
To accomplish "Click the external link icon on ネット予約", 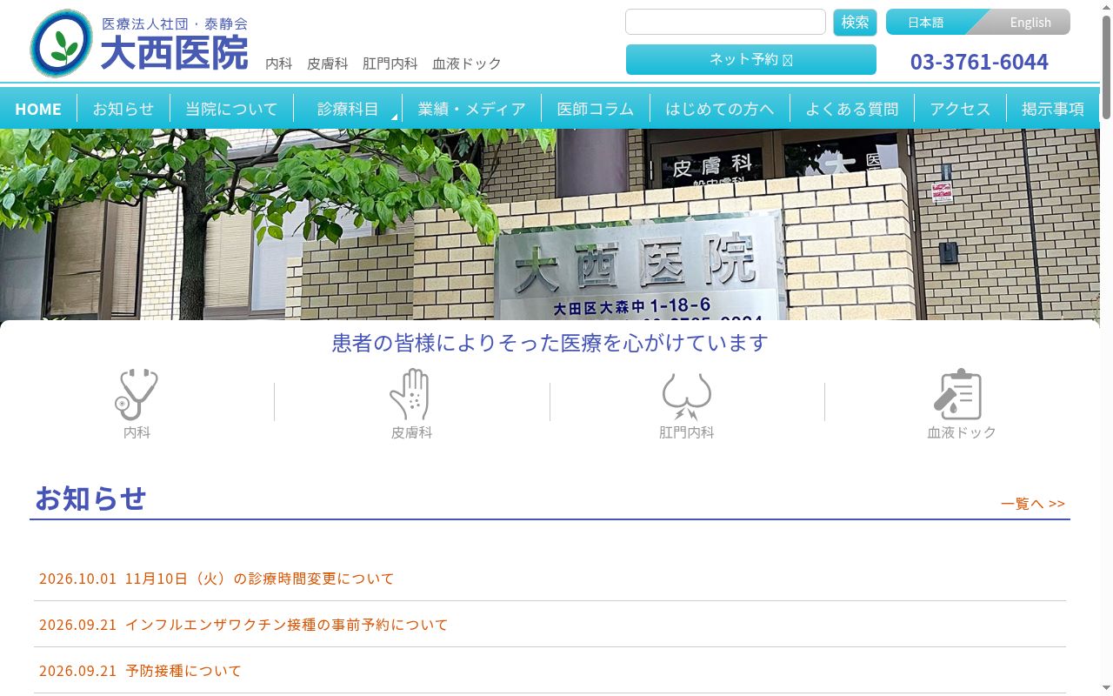I will (788, 60).
